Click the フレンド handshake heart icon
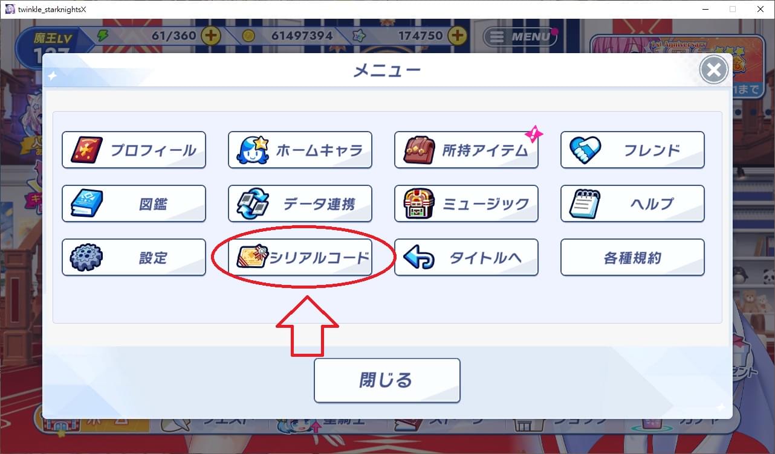Screen dimensions: 775x454 pos(585,150)
